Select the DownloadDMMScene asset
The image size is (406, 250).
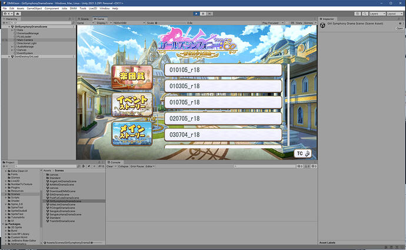[62, 191]
